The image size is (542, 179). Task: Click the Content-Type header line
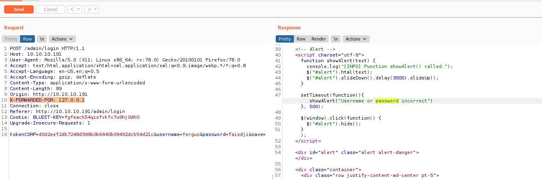coord(77,83)
